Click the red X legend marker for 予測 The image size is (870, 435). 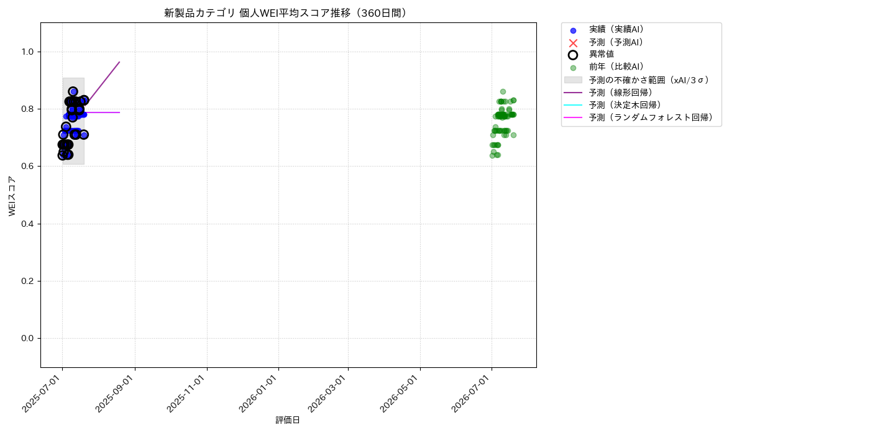click(573, 43)
